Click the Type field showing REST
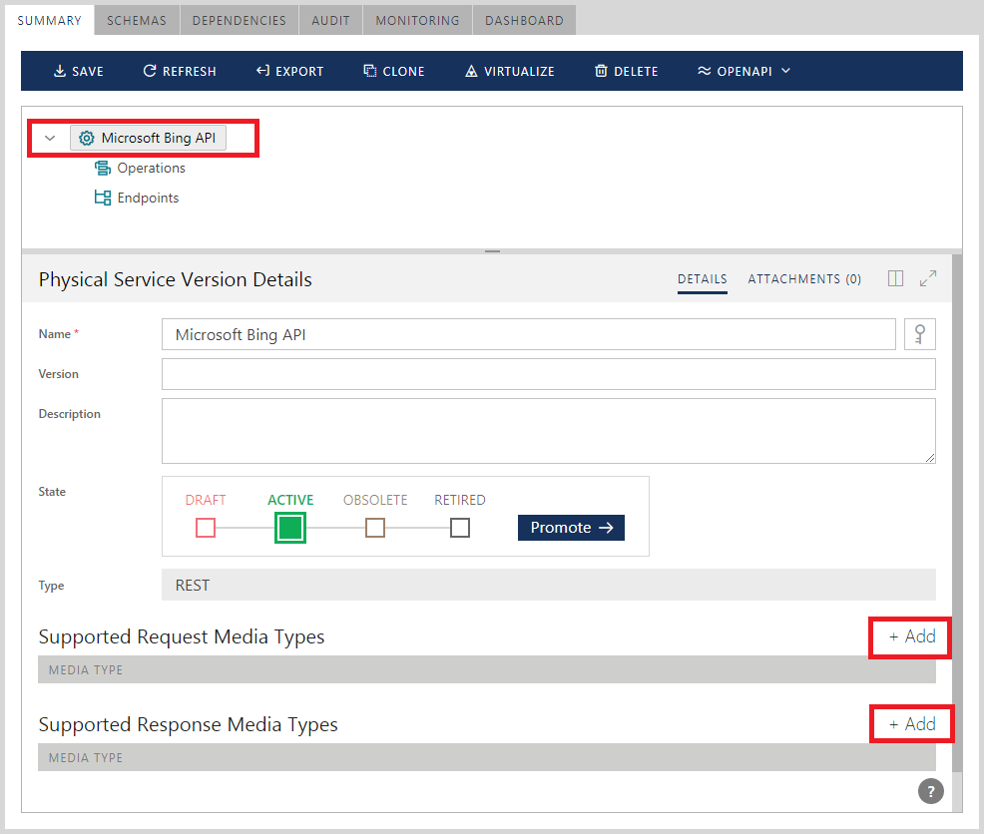Viewport: 984px width, 834px height. point(549,585)
